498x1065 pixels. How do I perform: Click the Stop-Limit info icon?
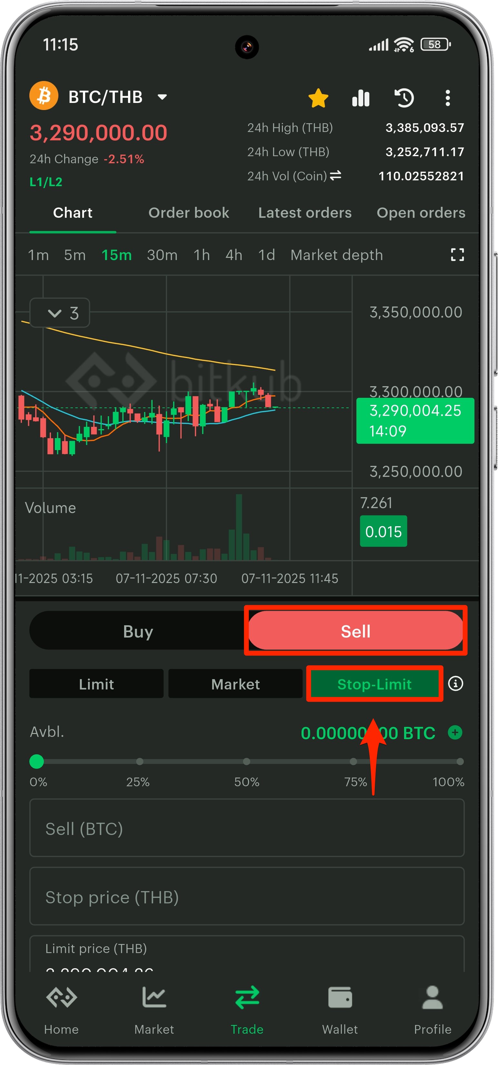point(455,683)
